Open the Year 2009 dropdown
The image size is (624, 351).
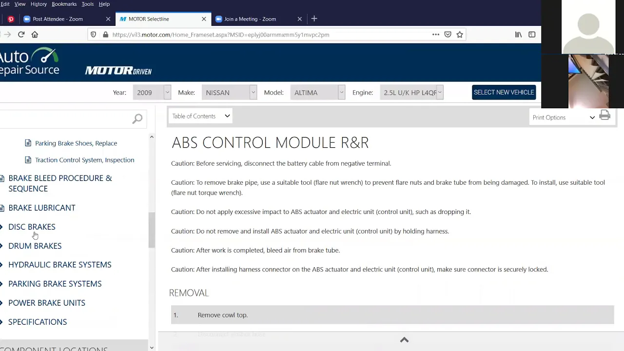[x=152, y=93]
